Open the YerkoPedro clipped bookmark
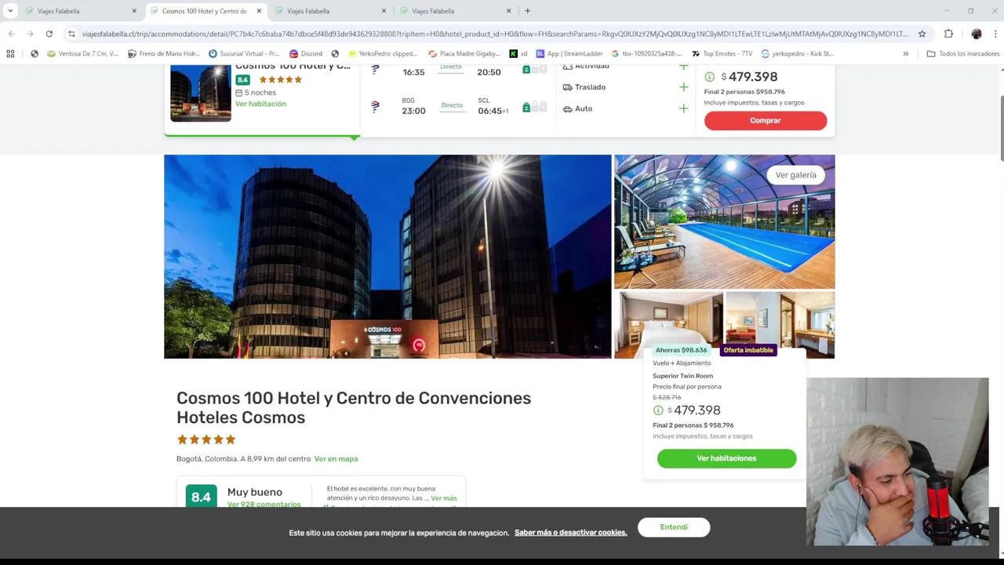1004x565 pixels. tap(382, 54)
